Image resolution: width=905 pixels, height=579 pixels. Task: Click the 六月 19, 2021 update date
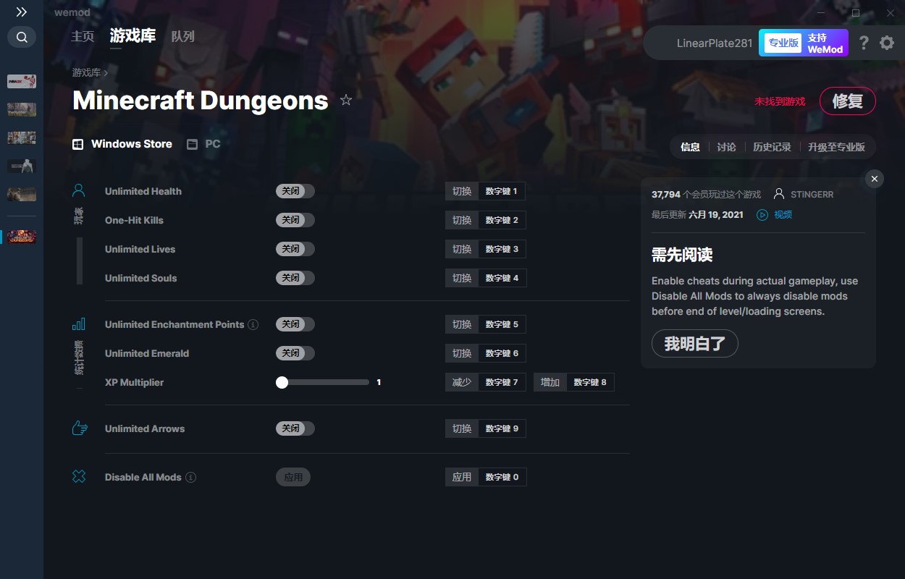(716, 215)
